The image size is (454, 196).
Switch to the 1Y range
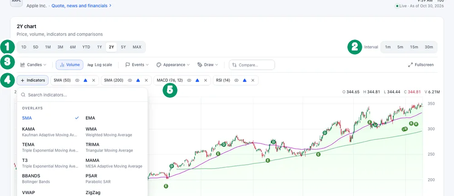pos(99,47)
